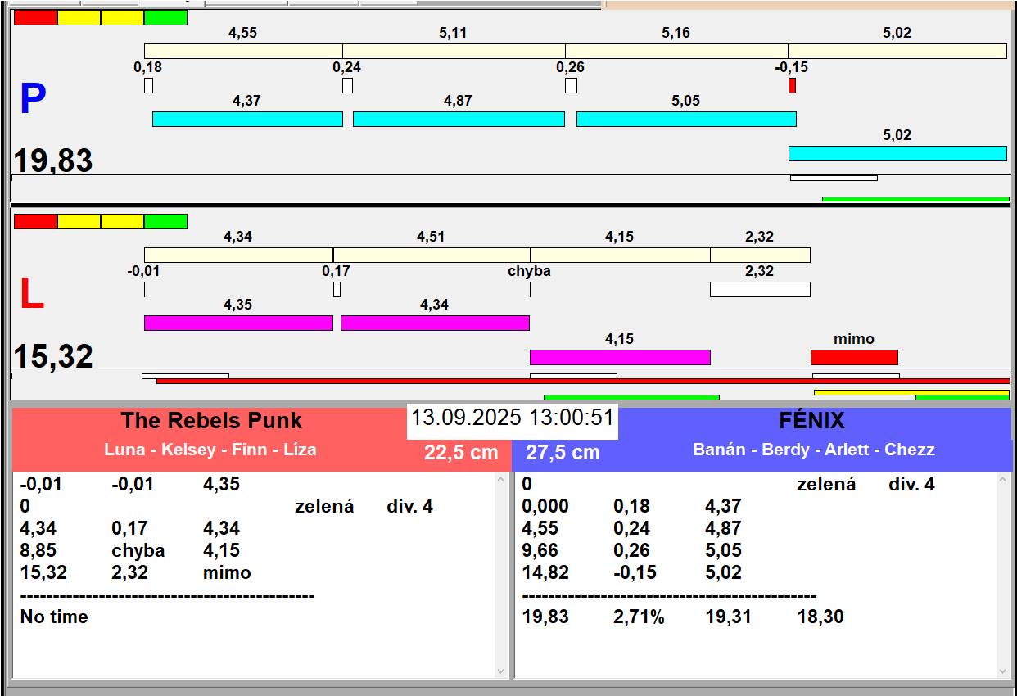Click team name 'The Rebels Punk'

[211, 421]
